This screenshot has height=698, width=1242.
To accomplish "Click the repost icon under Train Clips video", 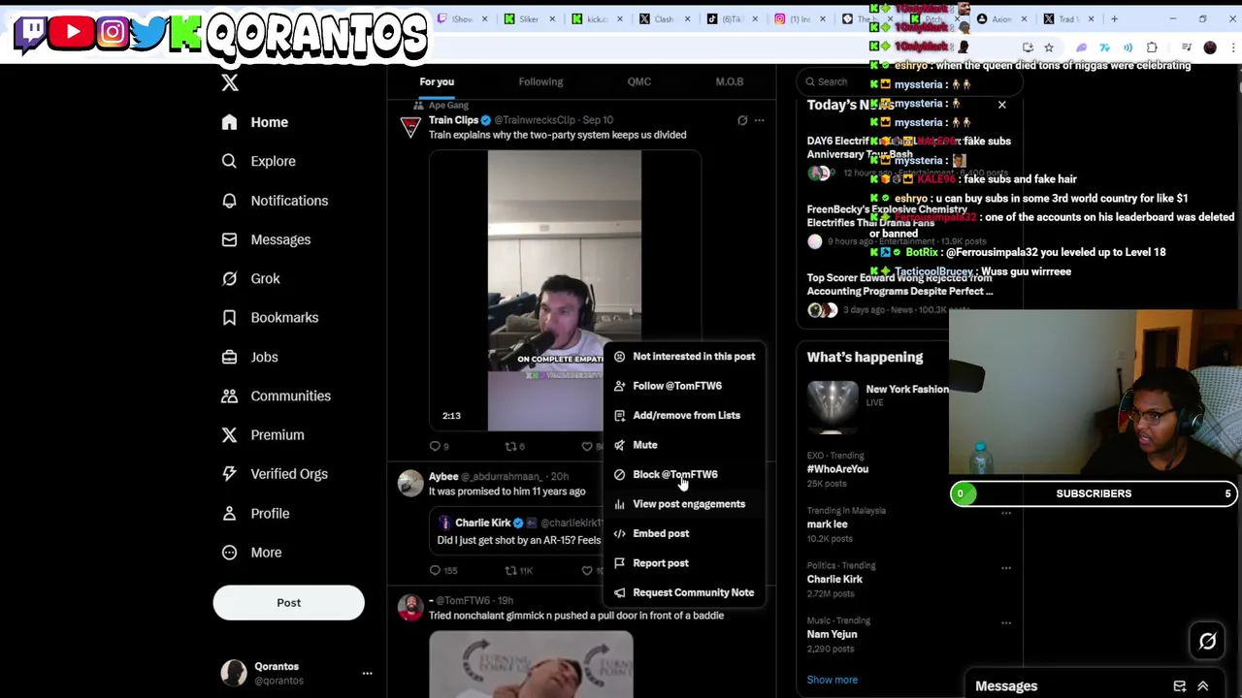I will pos(510,446).
